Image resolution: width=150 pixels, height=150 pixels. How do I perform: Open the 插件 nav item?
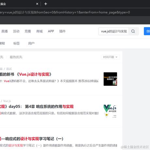62,31
